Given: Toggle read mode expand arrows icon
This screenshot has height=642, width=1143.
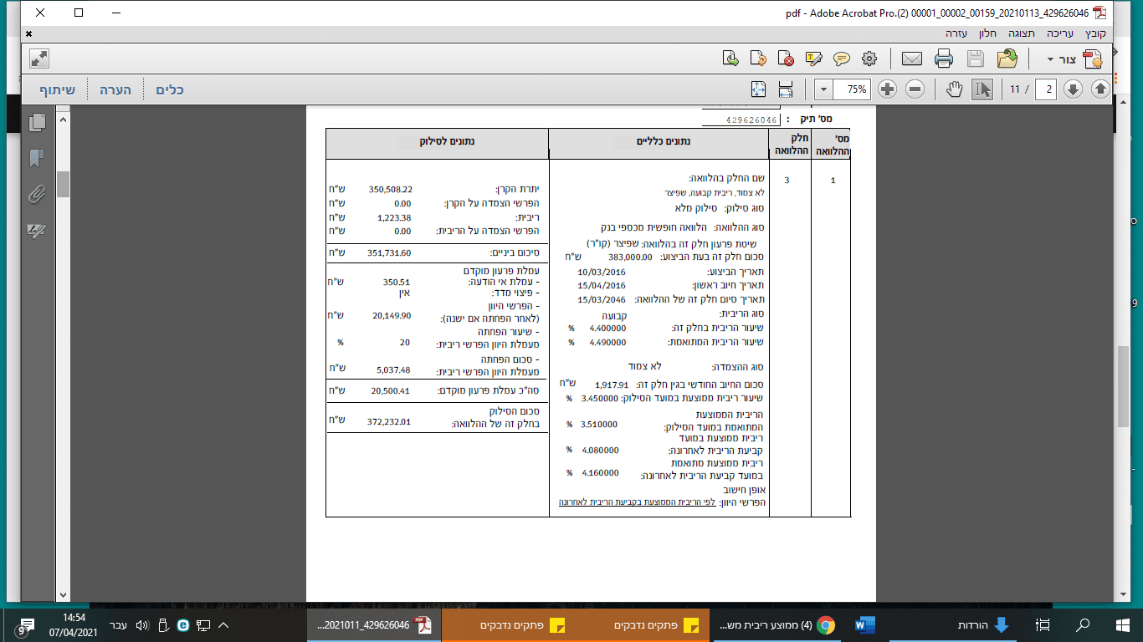Looking at the screenshot, I should [x=38, y=59].
